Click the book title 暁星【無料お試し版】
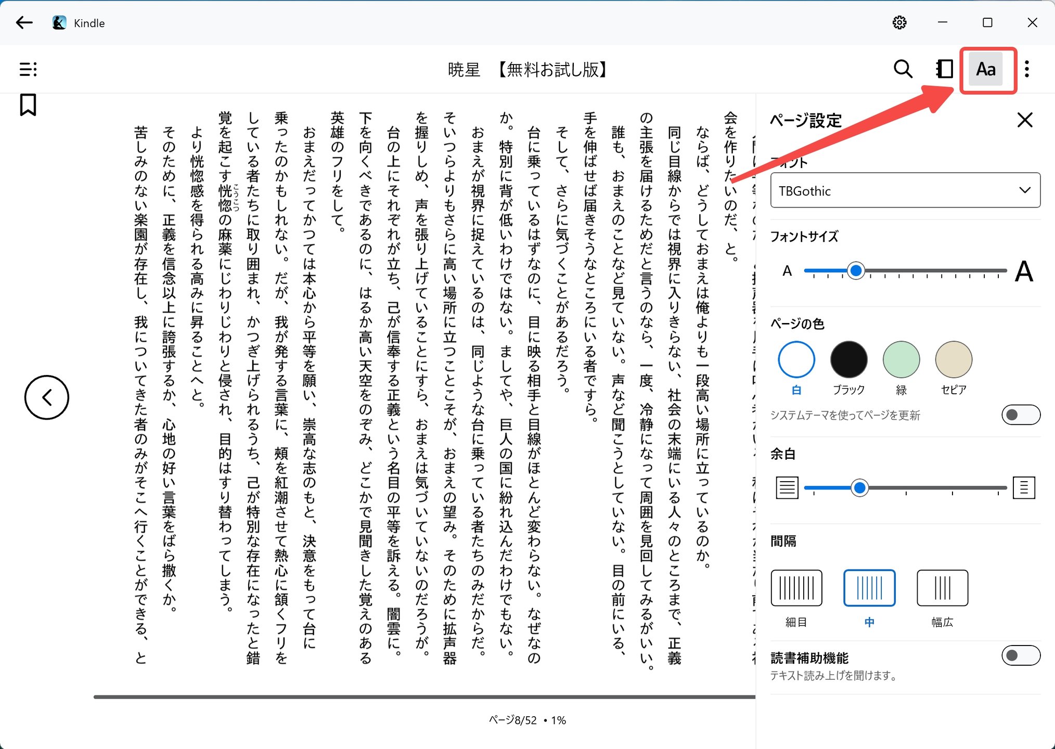Viewport: 1055px width, 749px height. point(527,69)
